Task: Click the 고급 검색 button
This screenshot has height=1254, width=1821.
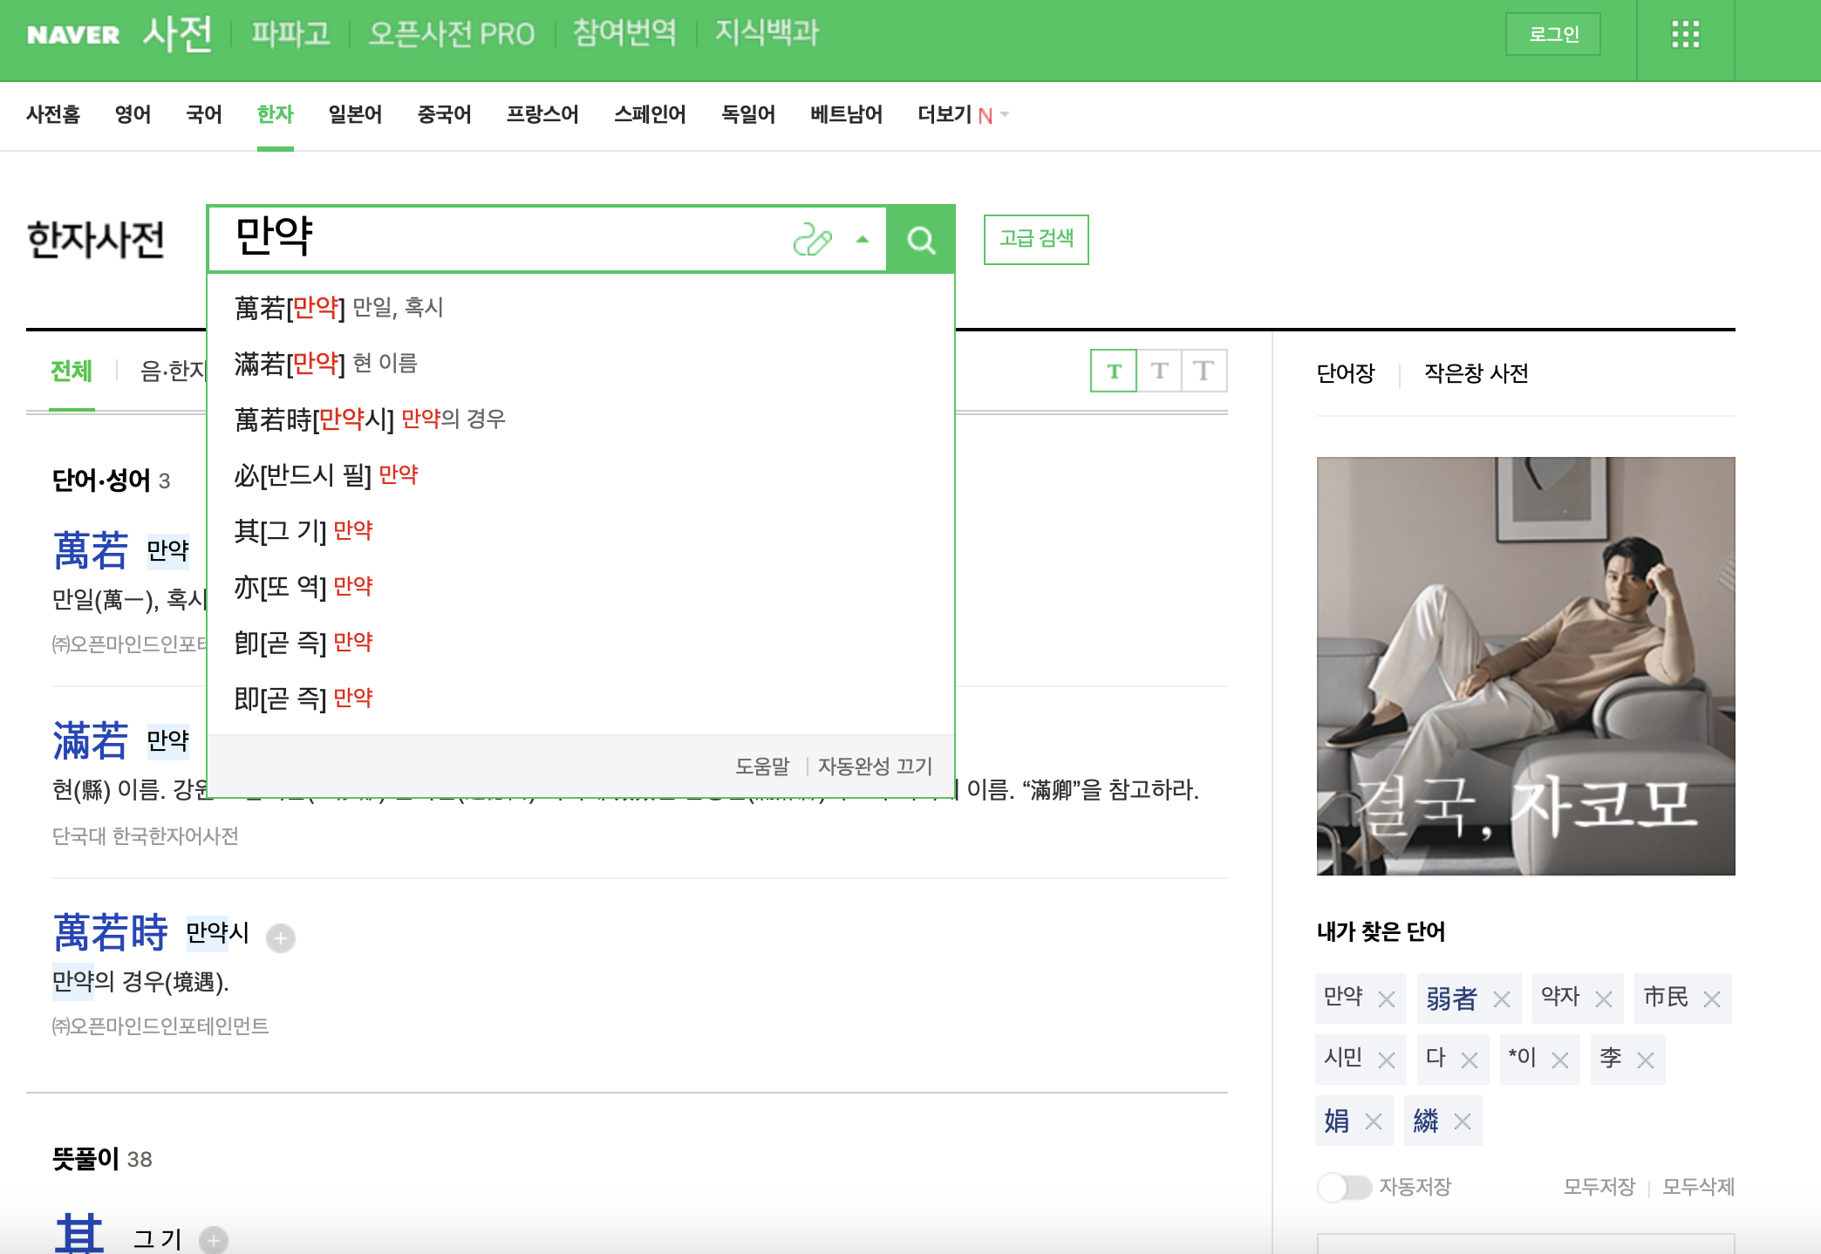Action: tap(1036, 239)
